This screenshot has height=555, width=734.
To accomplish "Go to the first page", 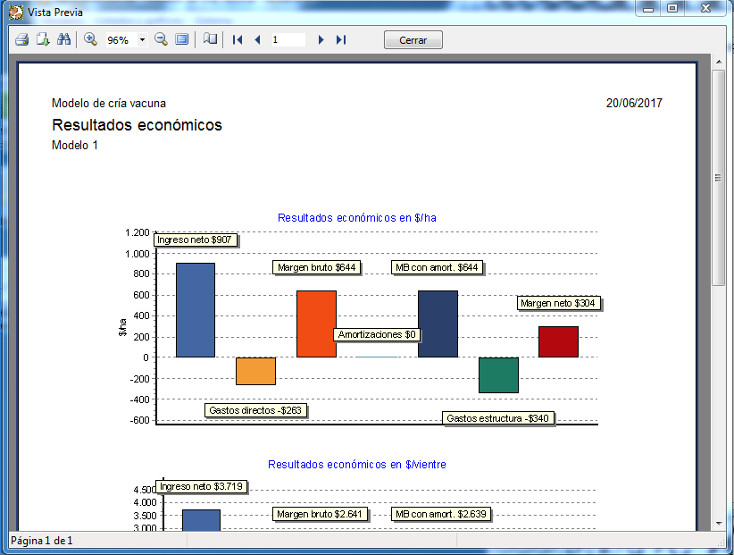I will [x=238, y=40].
